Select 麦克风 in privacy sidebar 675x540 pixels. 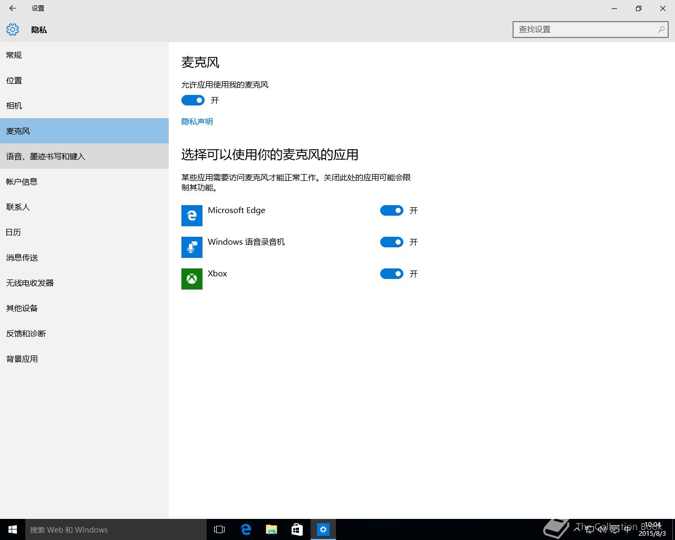click(84, 131)
